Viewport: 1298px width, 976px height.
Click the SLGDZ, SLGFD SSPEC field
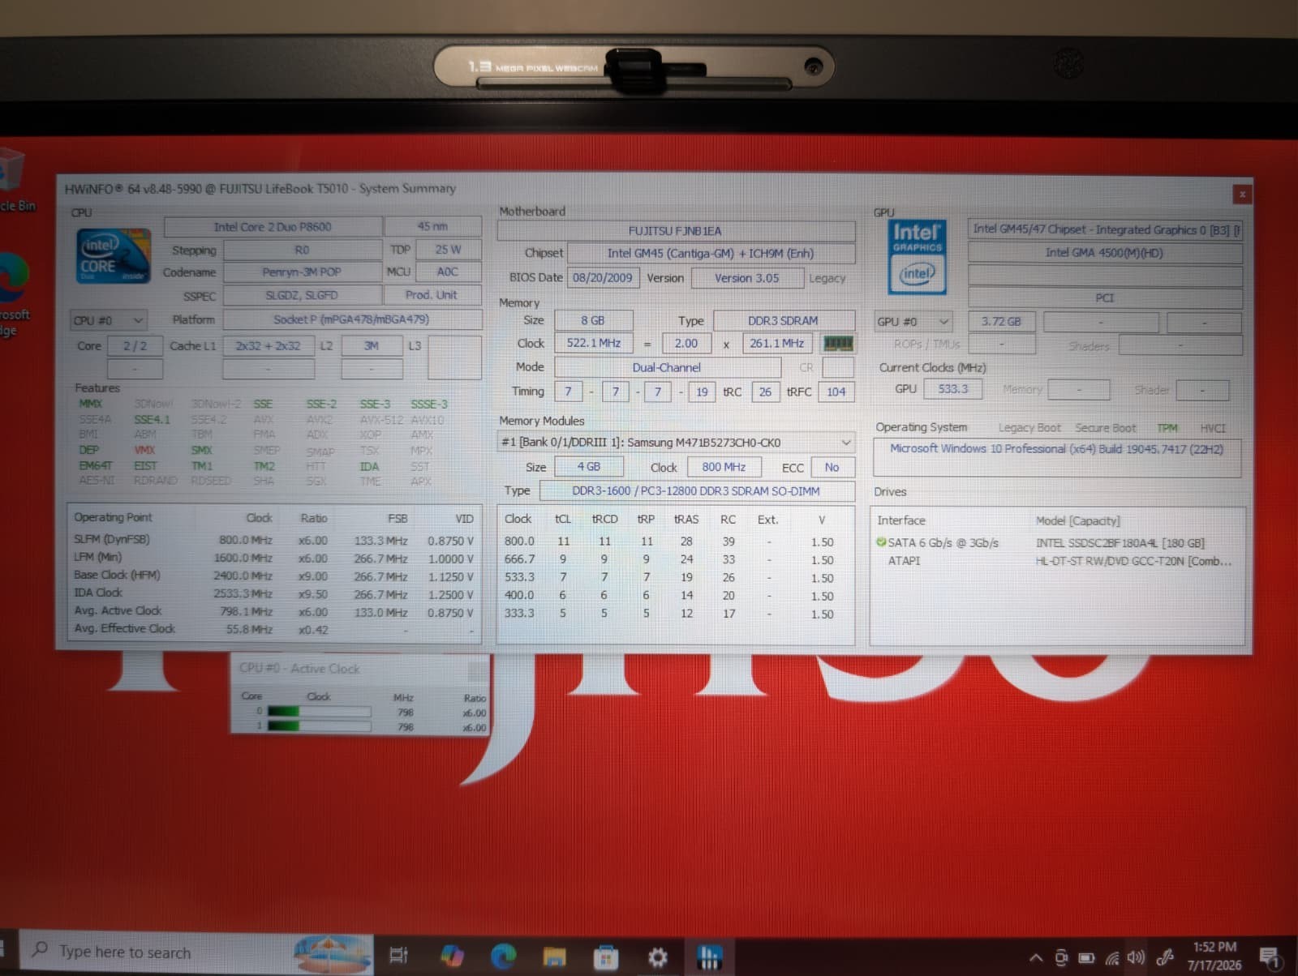(x=302, y=295)
